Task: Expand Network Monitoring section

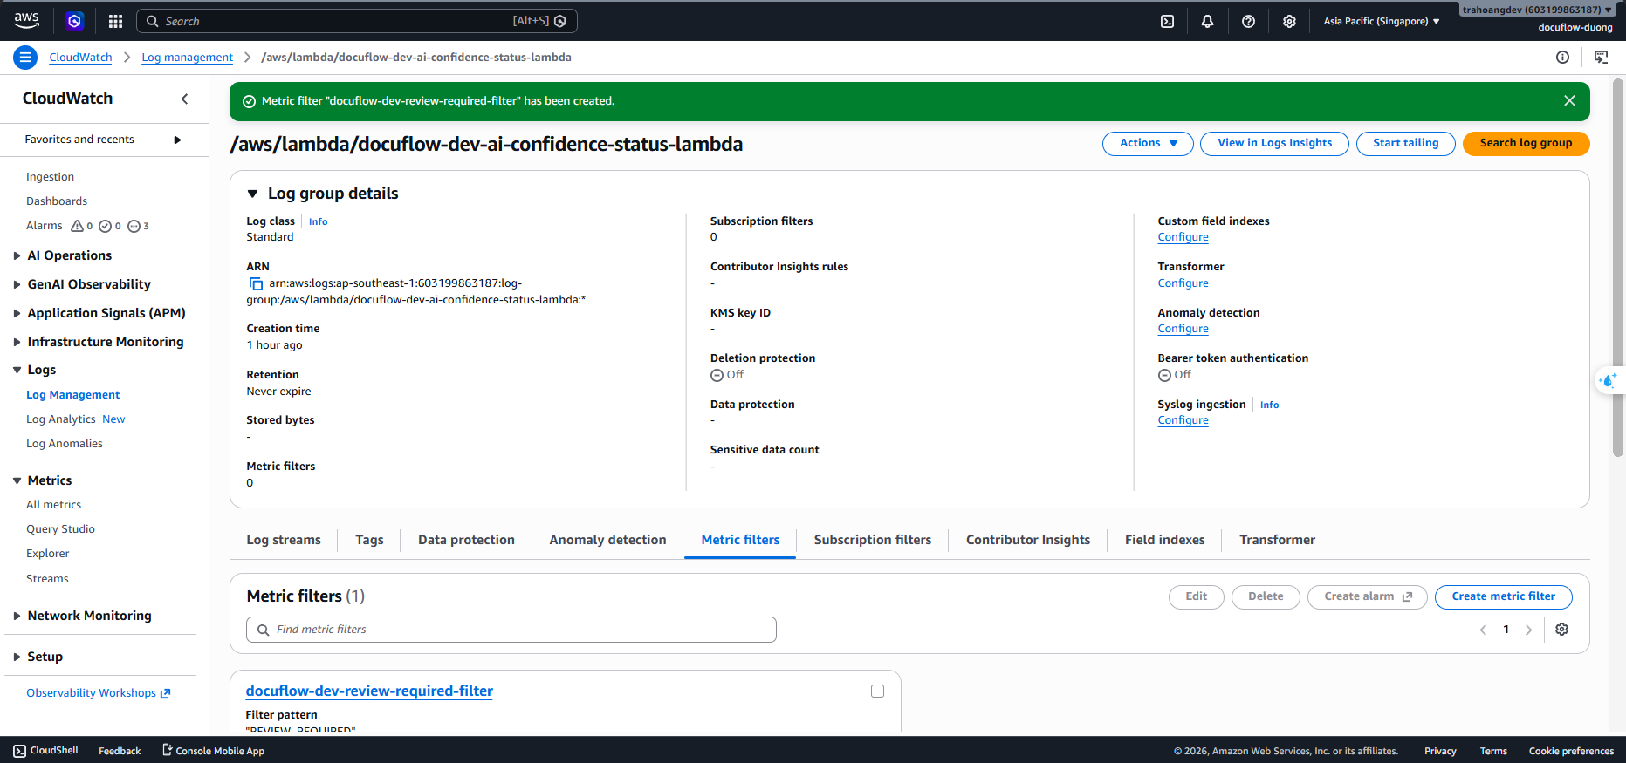Action: coord(17,616)
